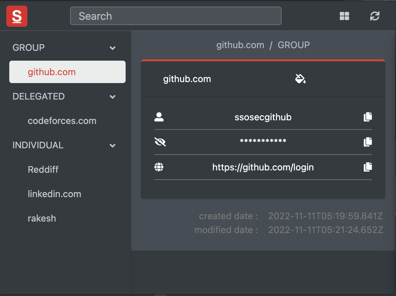Image resolution: width=396 pixels, height=296 pixels.
Task: Click the Search input field
Action: point(176,16)
